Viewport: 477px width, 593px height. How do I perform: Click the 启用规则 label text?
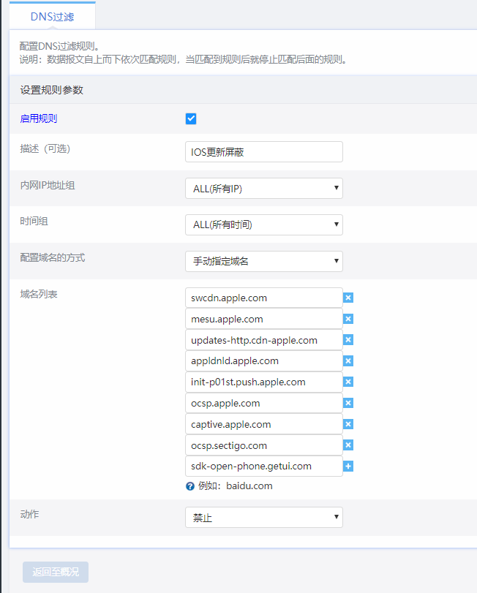[x=39, y=119]
